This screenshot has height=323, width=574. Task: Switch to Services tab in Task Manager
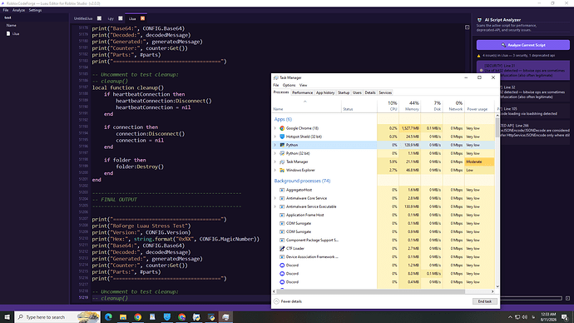[385, 92]
